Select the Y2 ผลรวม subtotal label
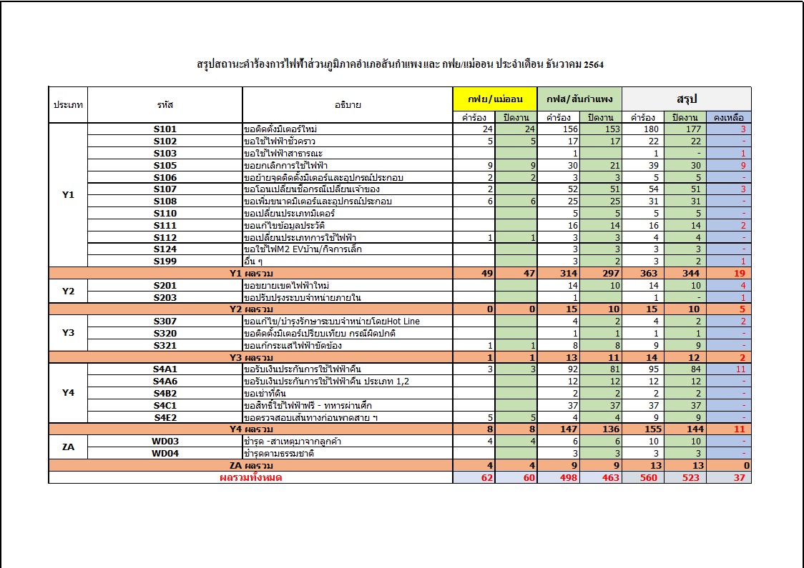 tap(251, 309)
